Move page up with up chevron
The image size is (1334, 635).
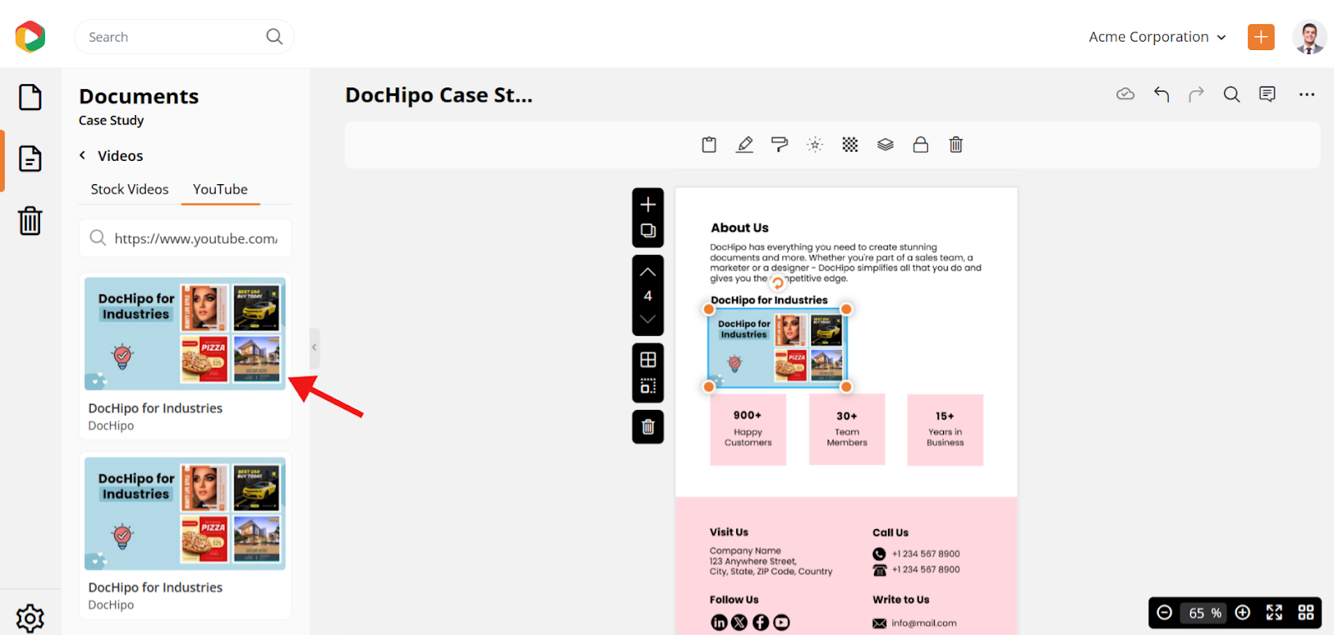648,272
